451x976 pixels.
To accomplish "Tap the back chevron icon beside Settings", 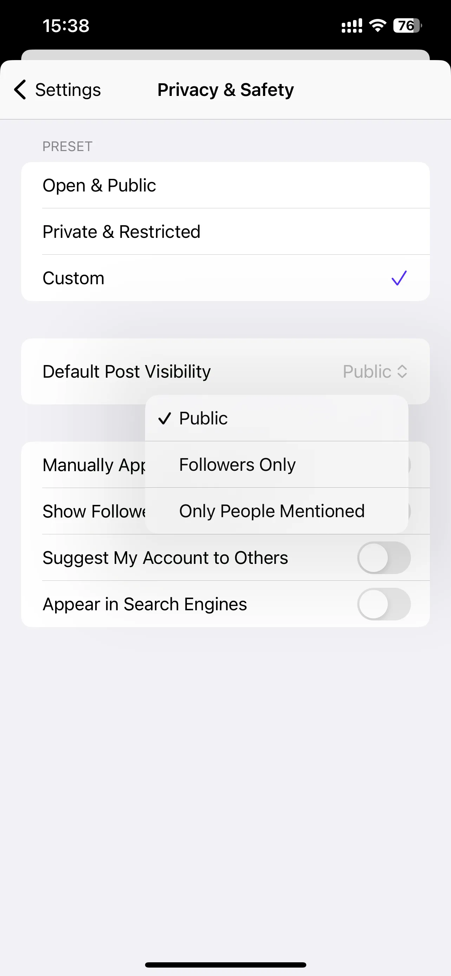I will click(20, 90).
